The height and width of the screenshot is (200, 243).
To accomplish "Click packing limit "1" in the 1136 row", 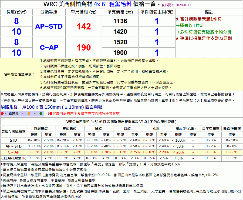I will (x=157, y=21).
